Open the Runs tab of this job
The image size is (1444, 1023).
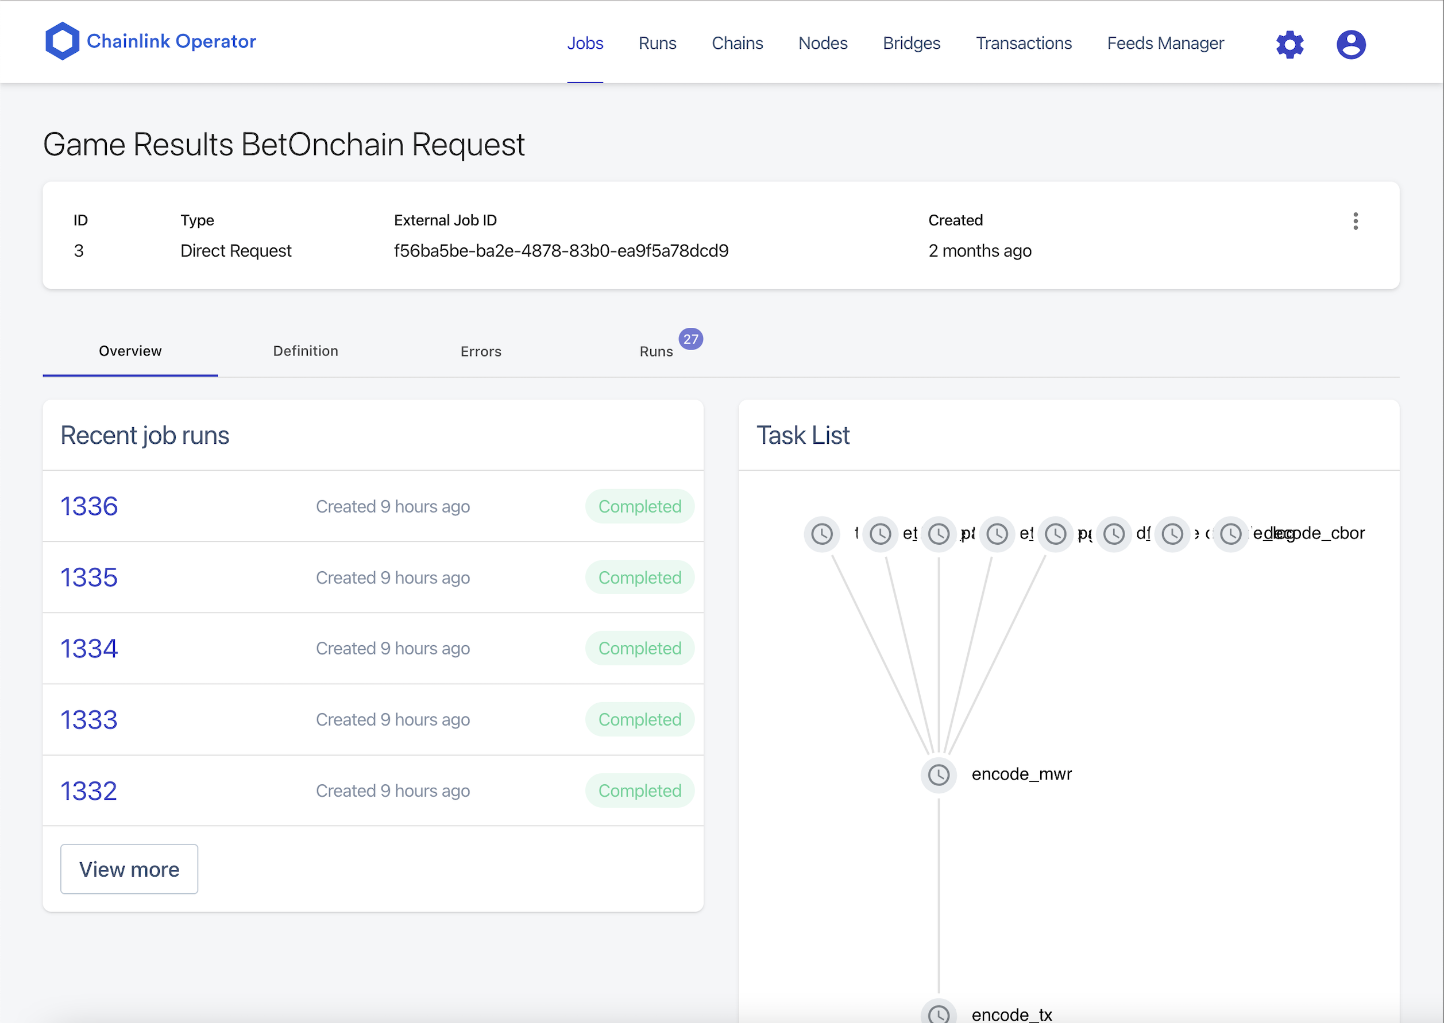coord(656,351)
